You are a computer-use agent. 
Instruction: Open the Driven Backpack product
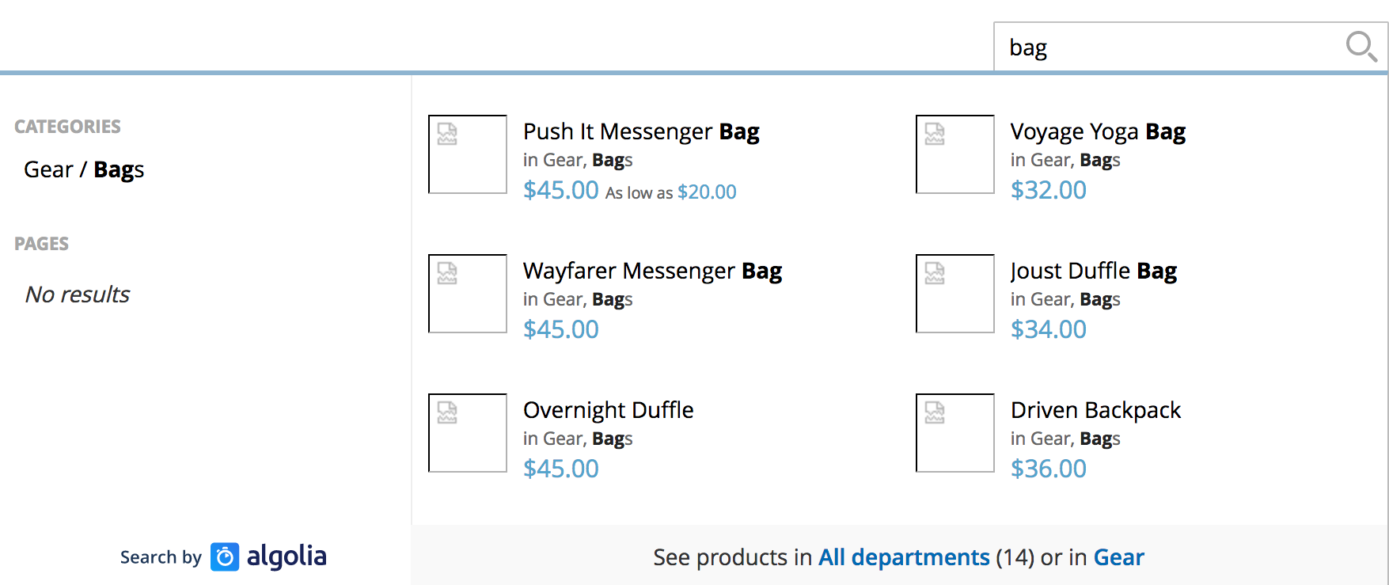coord(1095,410)
